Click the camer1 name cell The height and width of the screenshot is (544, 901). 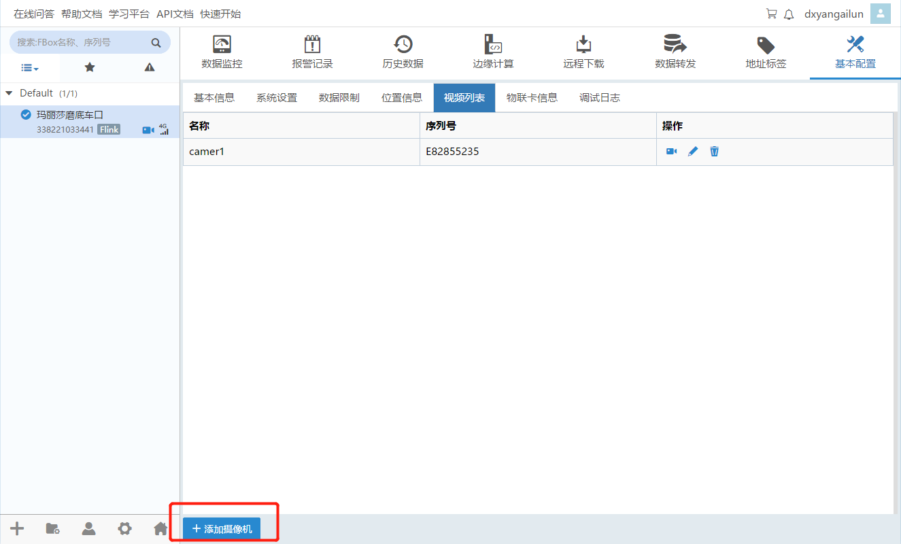coord(301,152)
